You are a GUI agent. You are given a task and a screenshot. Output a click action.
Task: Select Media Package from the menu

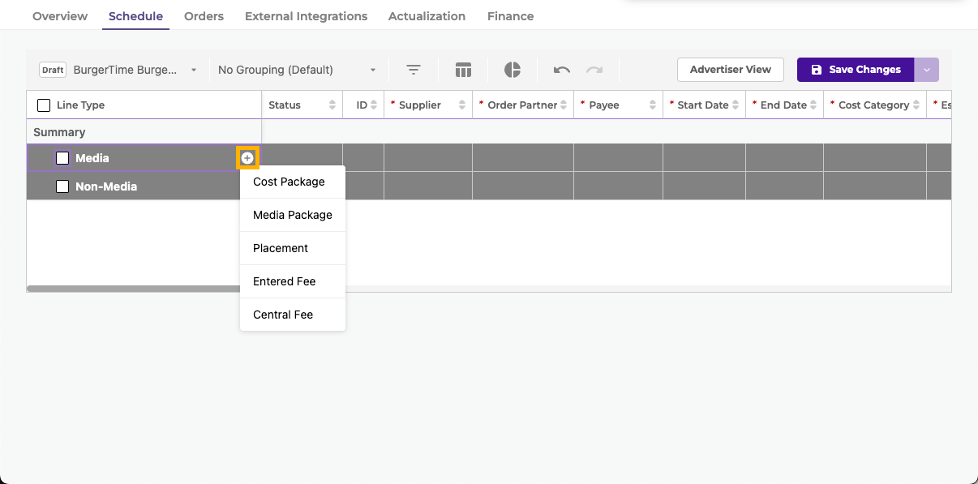click(x=293, y=215)
